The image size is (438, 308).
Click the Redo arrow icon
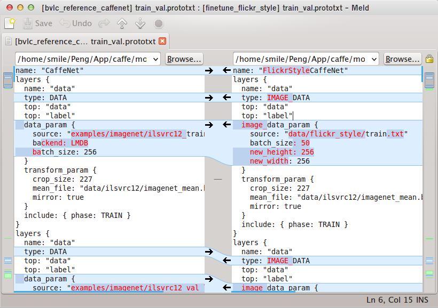pos(104,23)
